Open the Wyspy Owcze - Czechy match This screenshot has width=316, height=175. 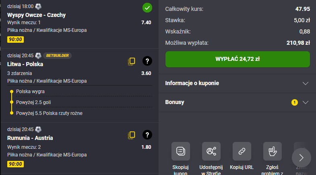36,15
